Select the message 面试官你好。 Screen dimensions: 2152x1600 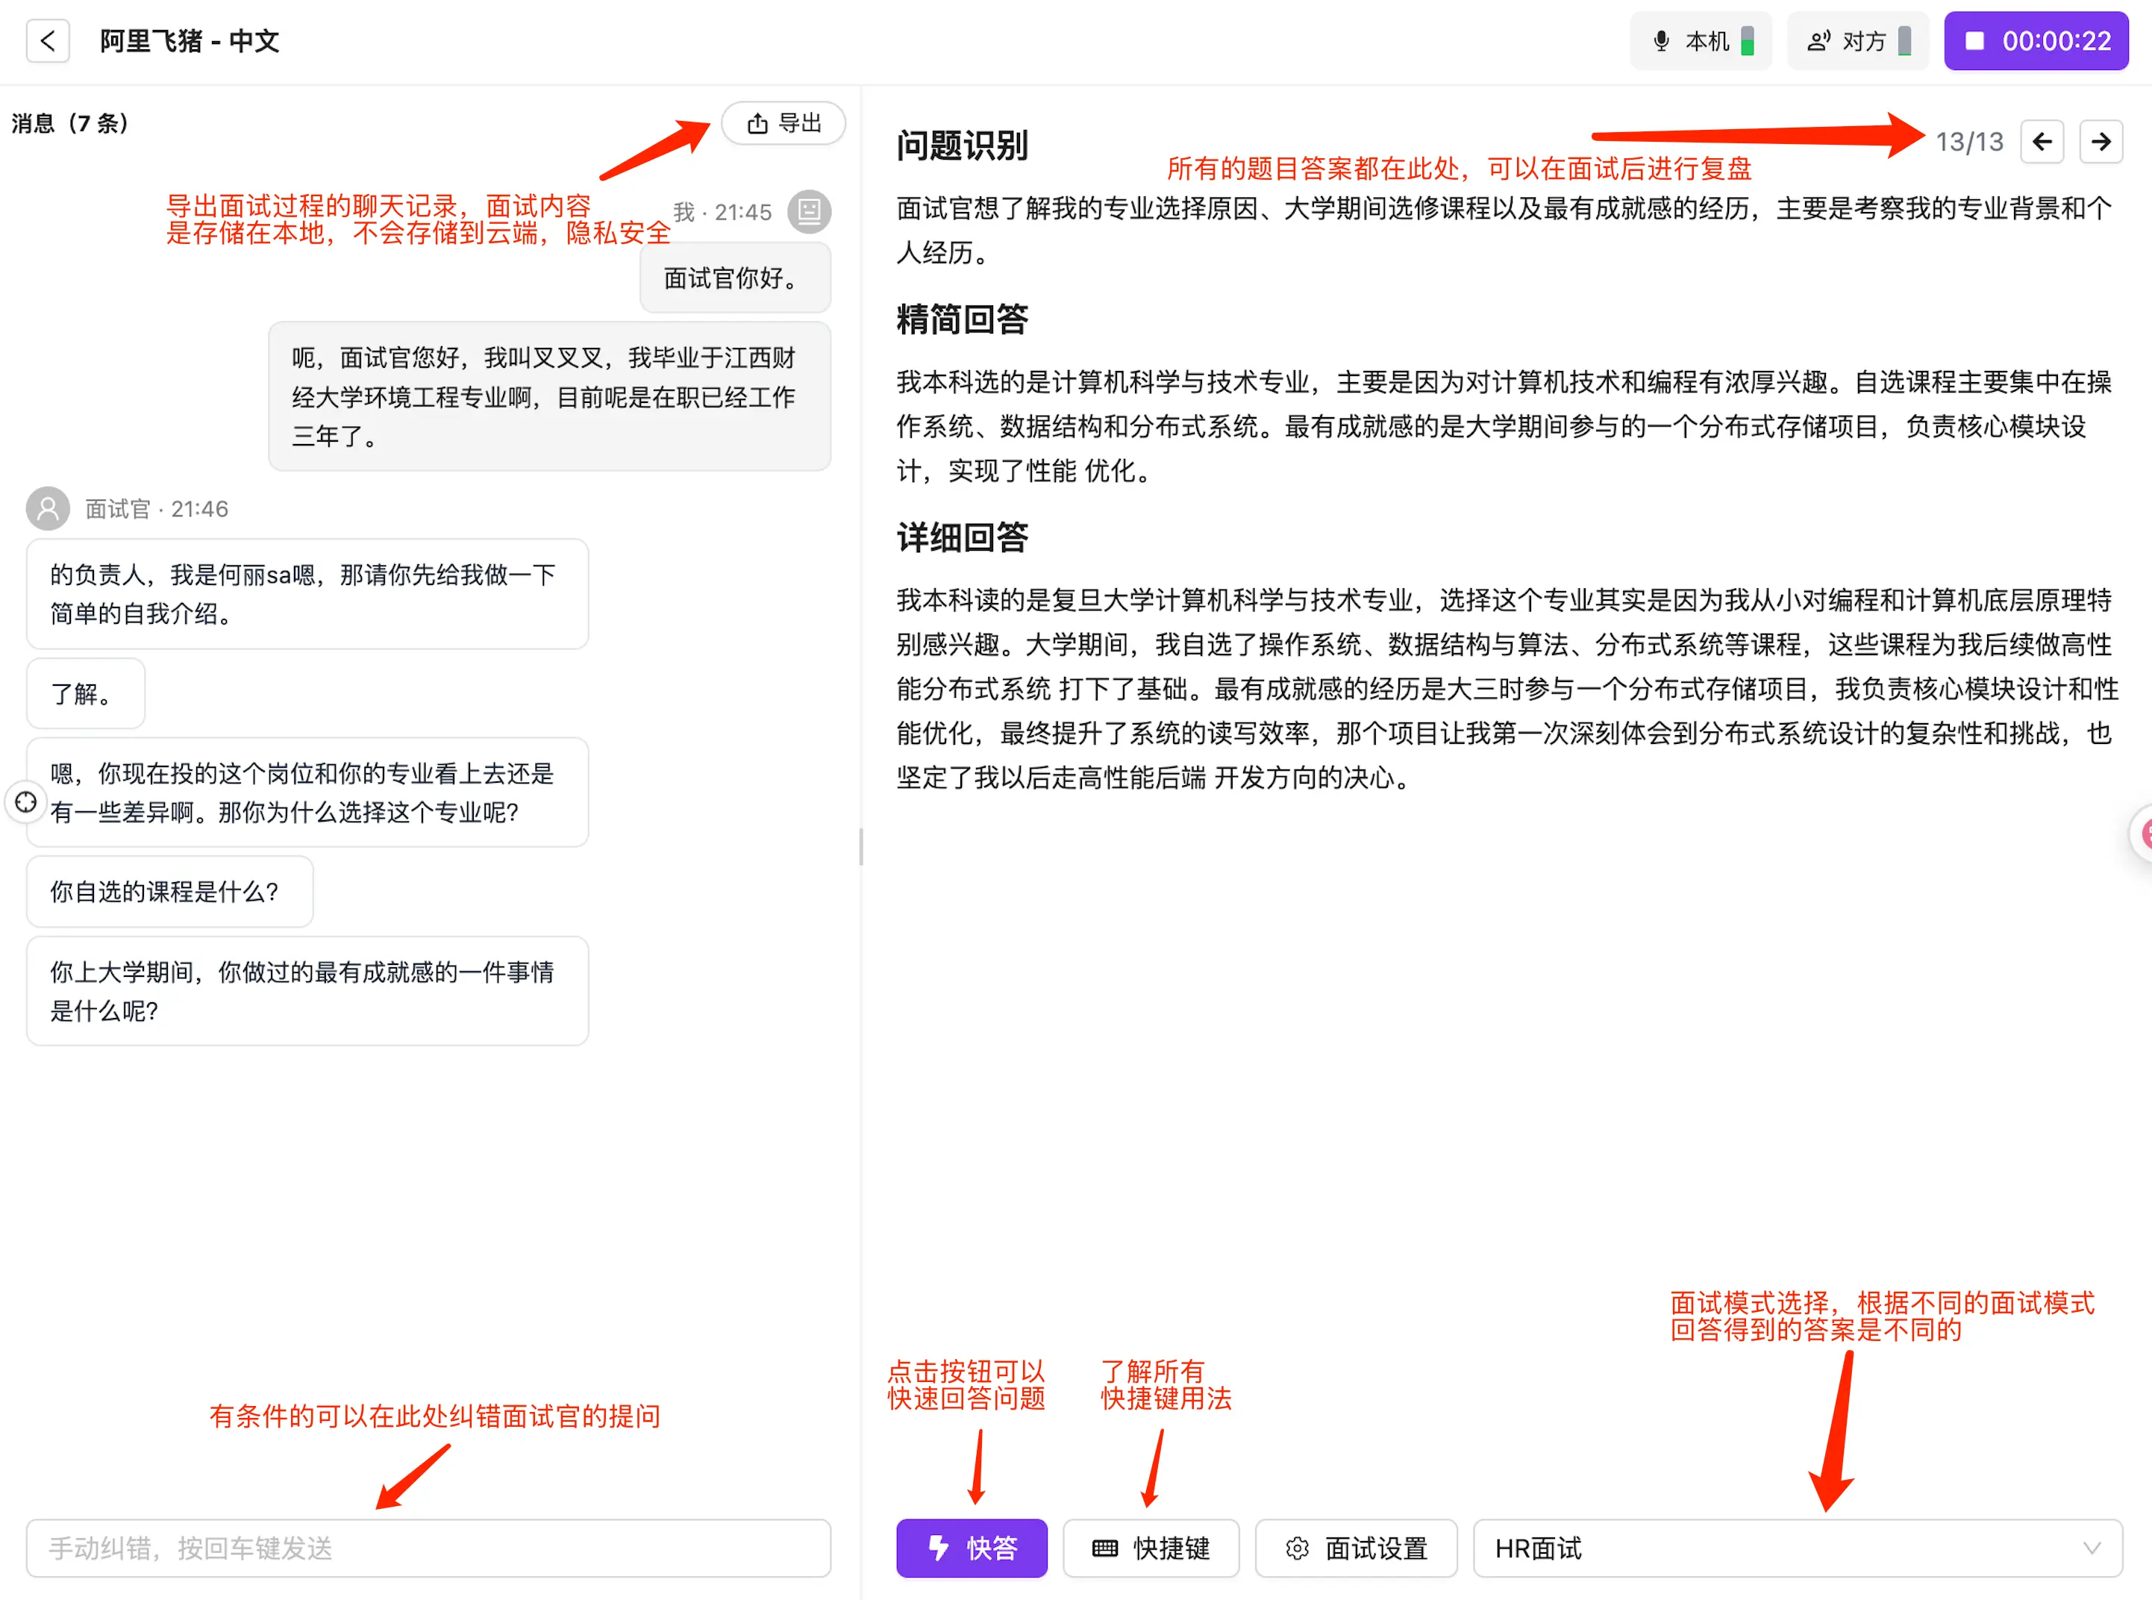pos(735,278)
